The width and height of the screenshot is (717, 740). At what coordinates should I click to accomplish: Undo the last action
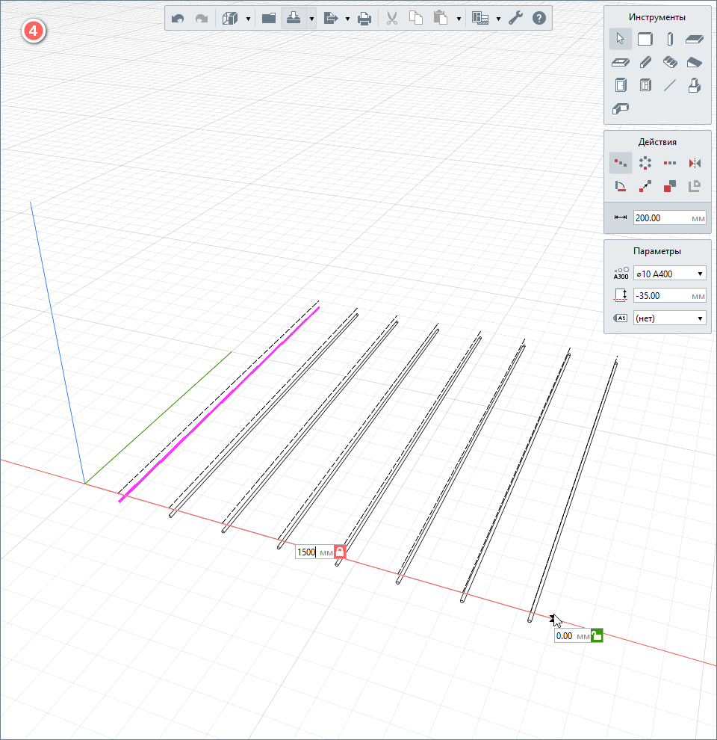click(178, 19)
